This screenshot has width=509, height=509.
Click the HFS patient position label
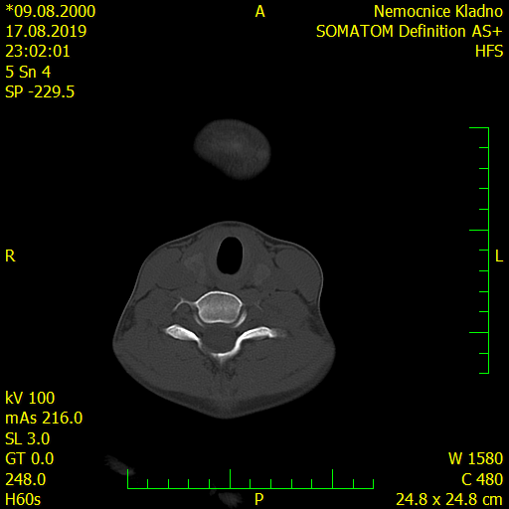489,52
